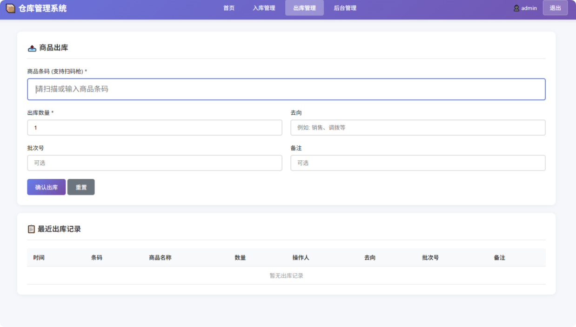Click the clipboard icon beside 最近出库记录
The height and width of the screenshot is (327, 576).
(x=31, y=229)
